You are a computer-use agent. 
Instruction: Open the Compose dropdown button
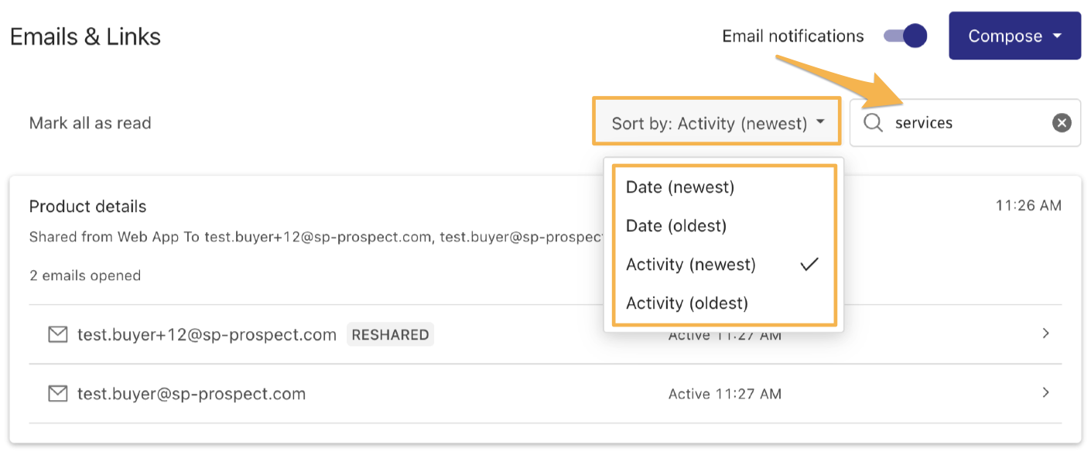click(x=1014, y=36)
